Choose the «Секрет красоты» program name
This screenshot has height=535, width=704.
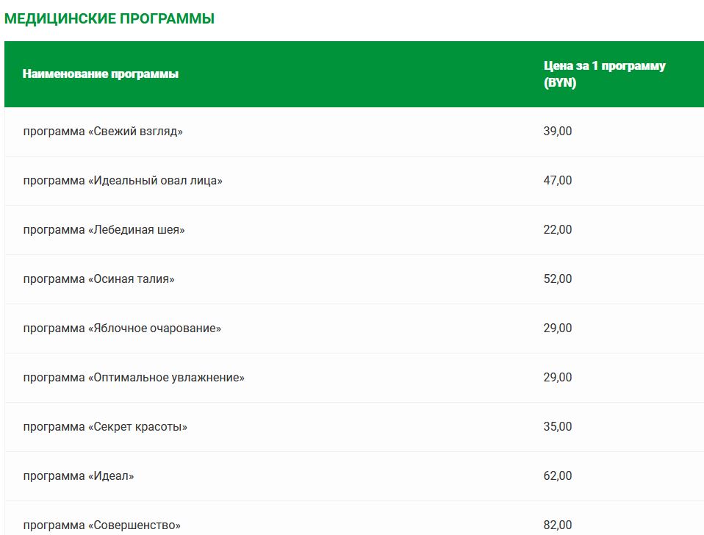pyautogui.click(x=105, y=427)
